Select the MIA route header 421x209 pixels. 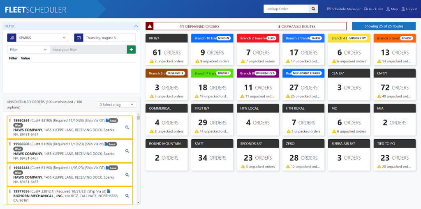coord(395,108)
